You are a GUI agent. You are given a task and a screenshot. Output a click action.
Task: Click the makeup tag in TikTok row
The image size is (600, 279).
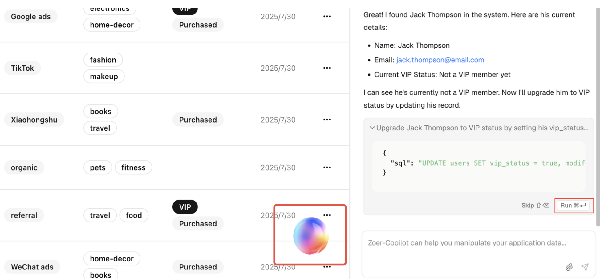click(x=104, y=77)
